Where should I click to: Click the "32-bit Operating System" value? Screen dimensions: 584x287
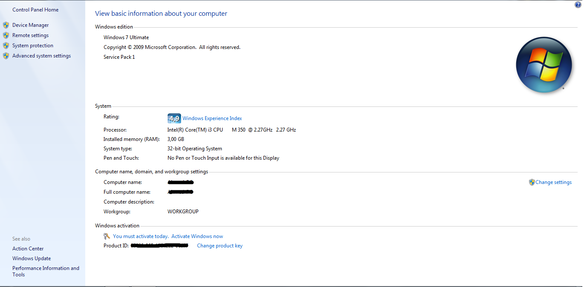[195, 149]
